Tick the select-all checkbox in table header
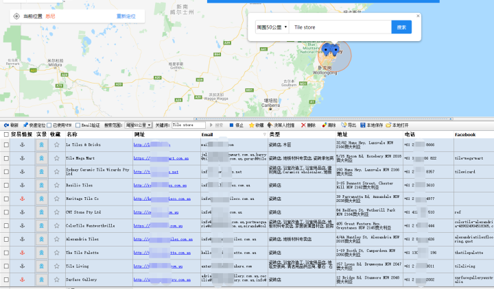This screenshot has height=289, width=494. point(6,135)
